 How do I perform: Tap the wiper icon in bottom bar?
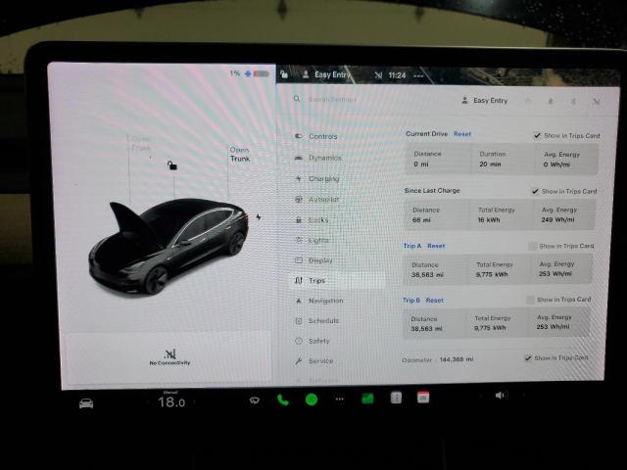point(255,400)
